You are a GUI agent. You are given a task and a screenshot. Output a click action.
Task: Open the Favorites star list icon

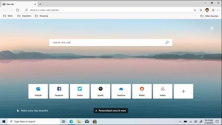(201, 10)
